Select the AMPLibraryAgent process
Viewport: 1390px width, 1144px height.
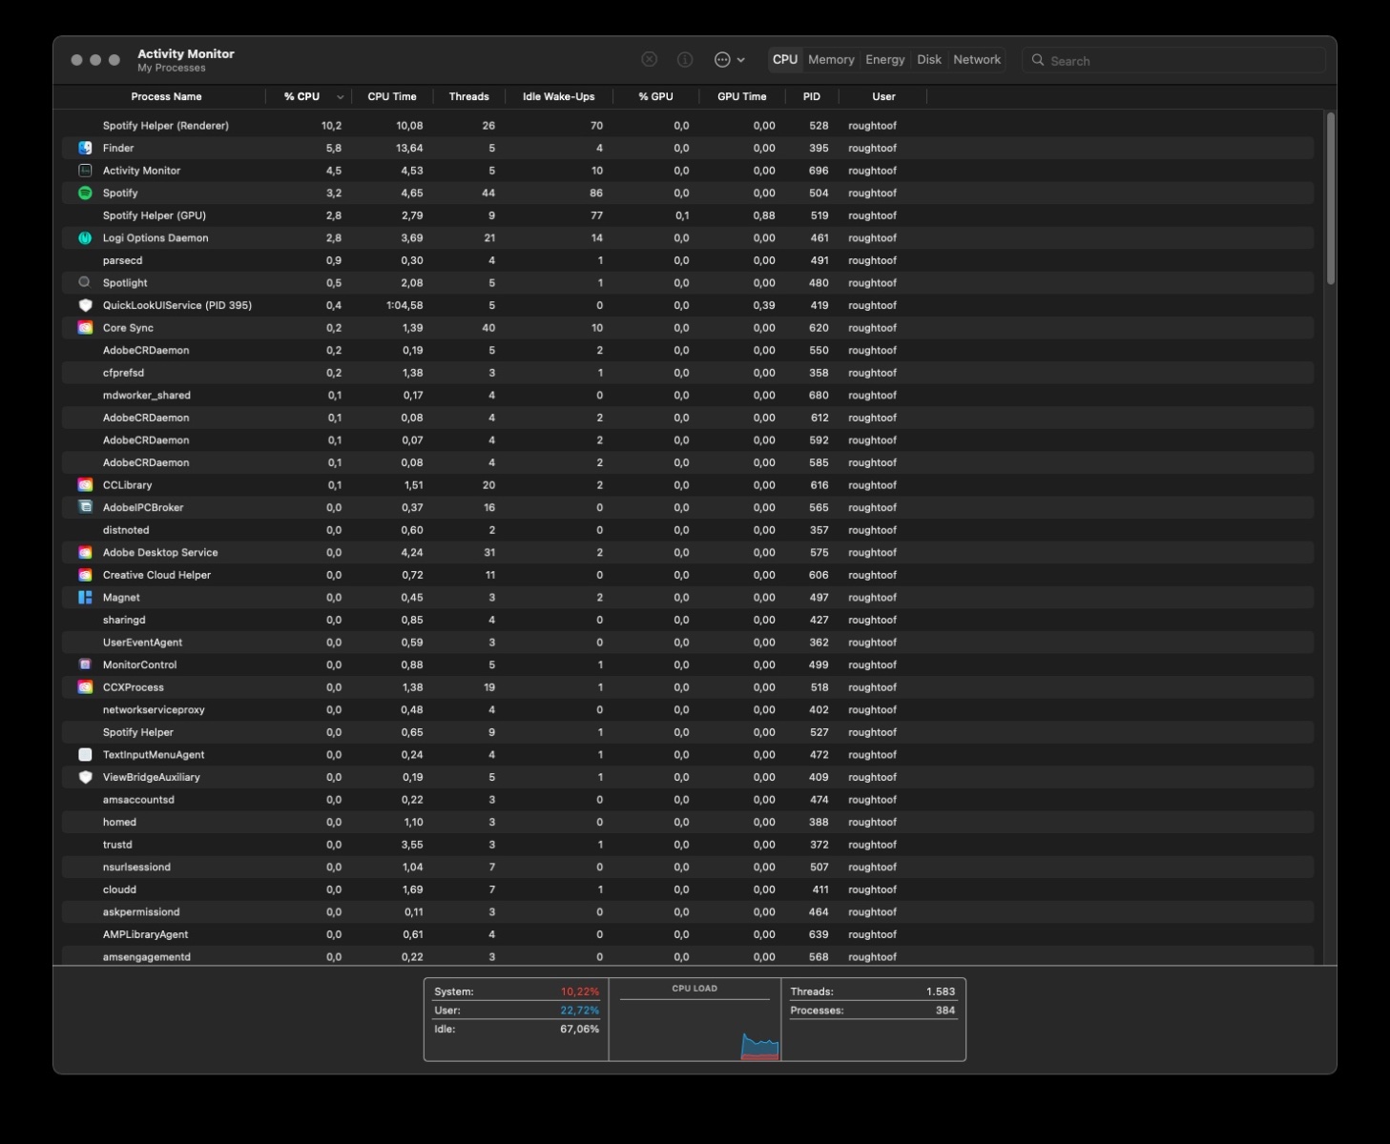click(x=688, y=934)
